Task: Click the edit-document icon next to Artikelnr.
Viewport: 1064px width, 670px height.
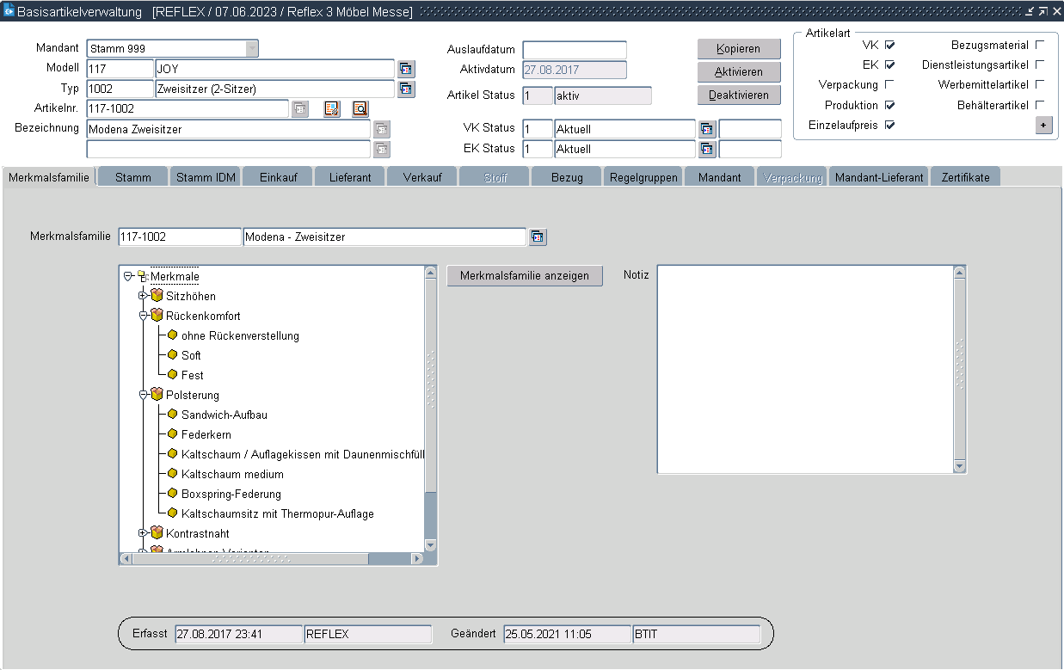Action: coord(332,108)
